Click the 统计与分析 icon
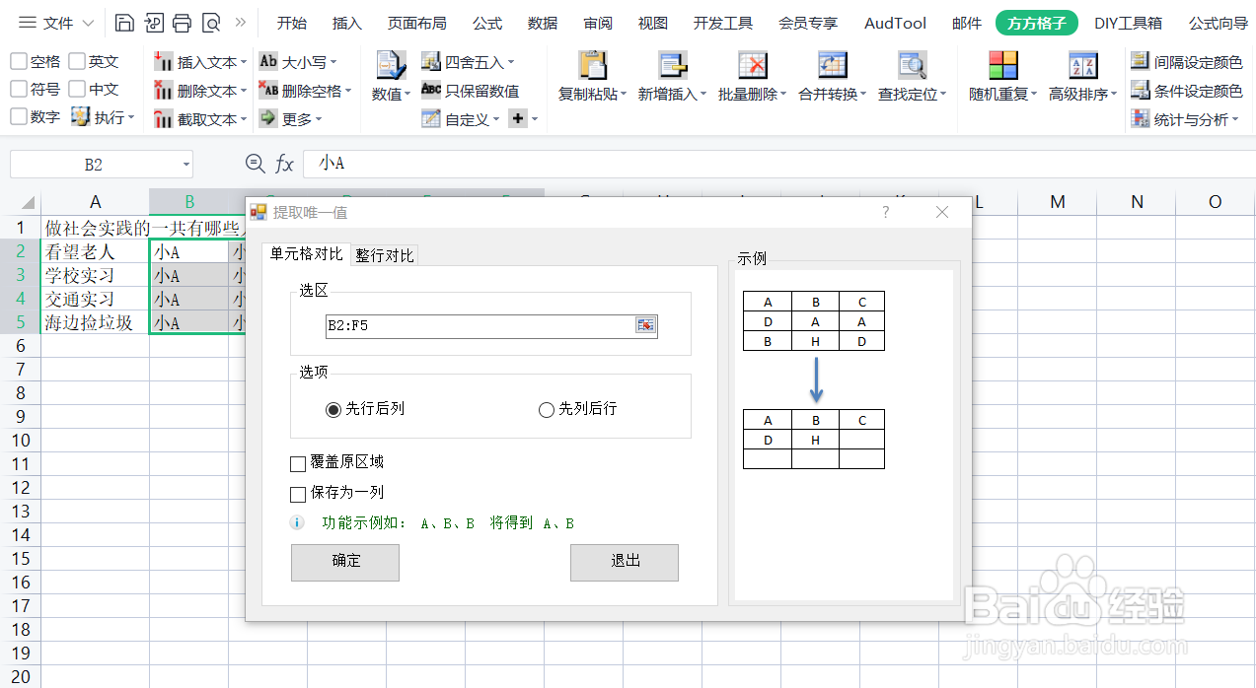 1141,119
